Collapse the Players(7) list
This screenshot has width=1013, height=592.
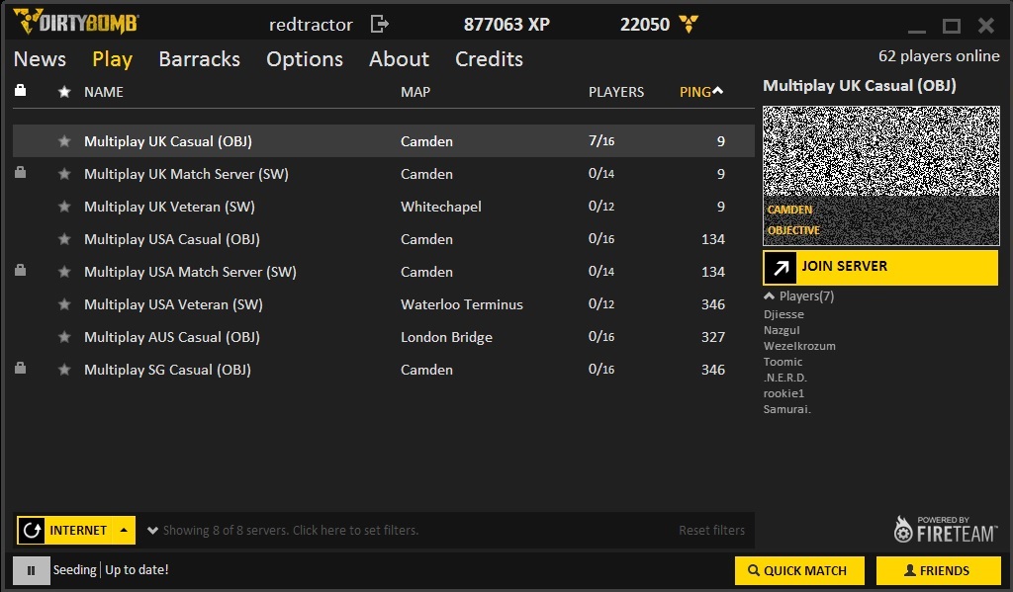[x=770, y=296]
